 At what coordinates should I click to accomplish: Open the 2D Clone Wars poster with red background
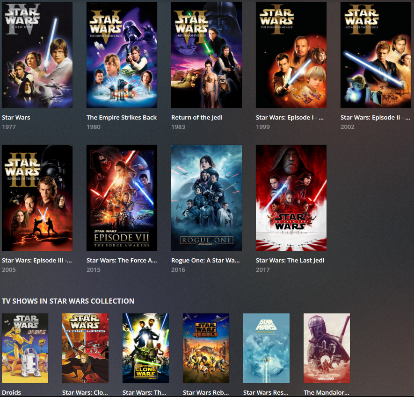coord(85,348)
